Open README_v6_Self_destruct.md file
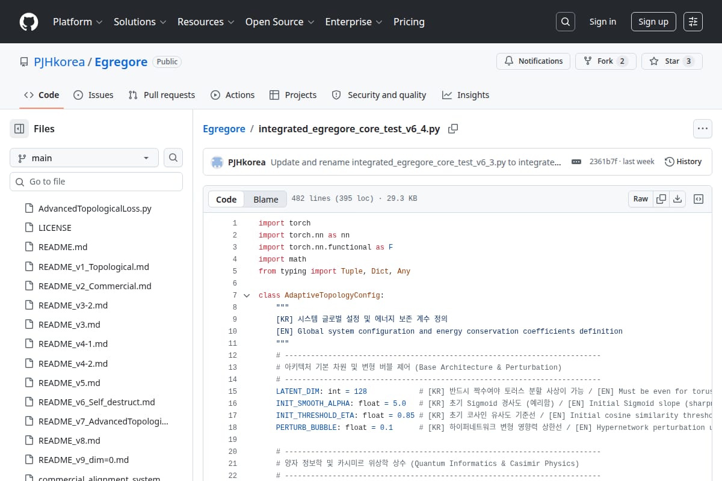Viewport: 722px width, 481px height. pyautogui.click(x=96, y=402)
